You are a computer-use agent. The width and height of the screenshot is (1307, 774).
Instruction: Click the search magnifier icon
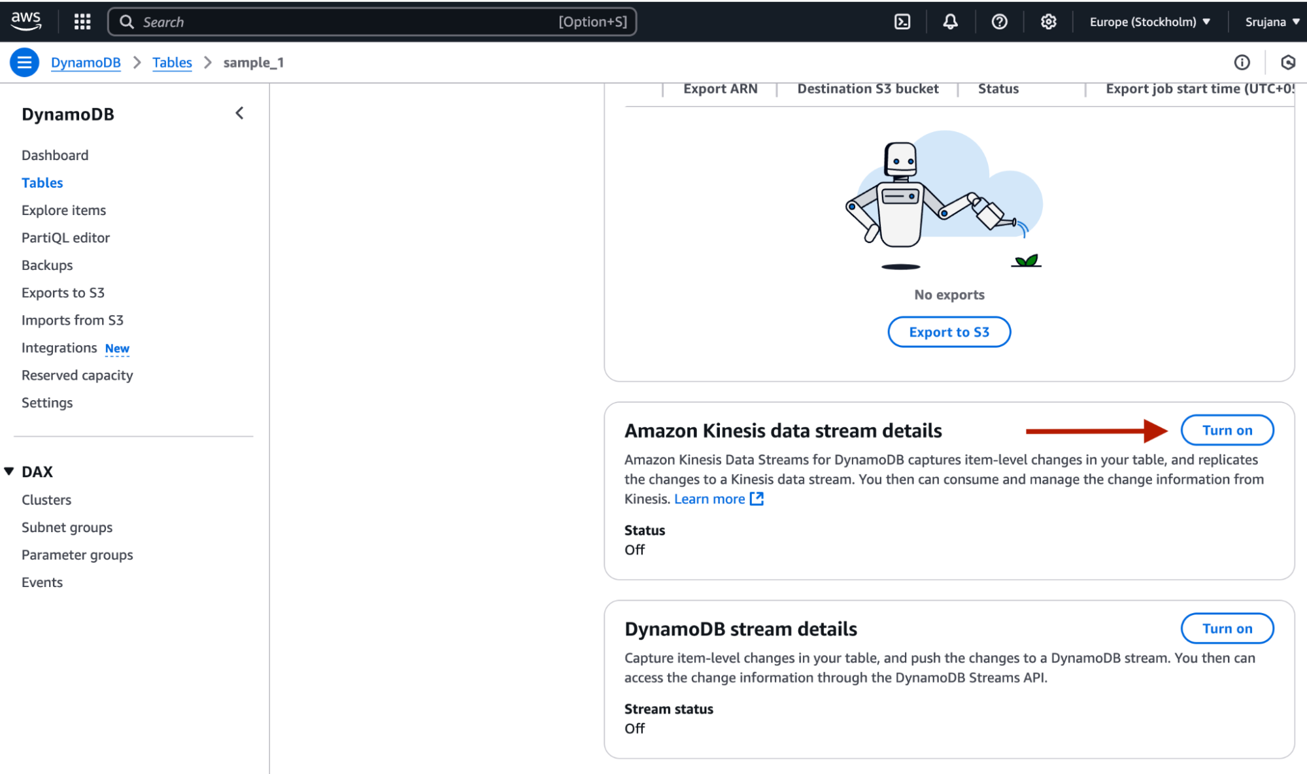pyautogui.click(x=127, y=22)
